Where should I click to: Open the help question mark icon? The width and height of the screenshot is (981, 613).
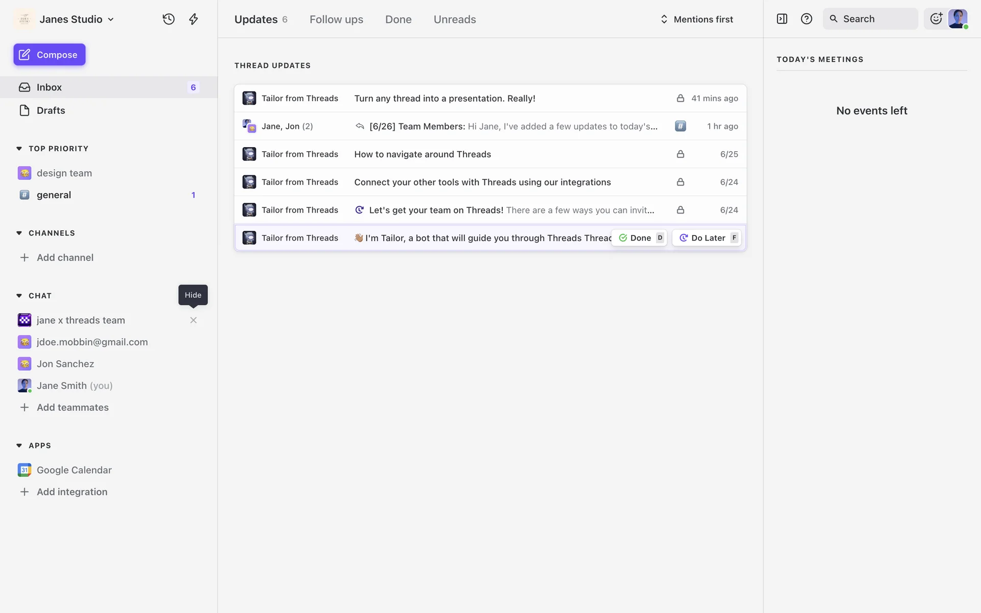(x=806, y=19)
